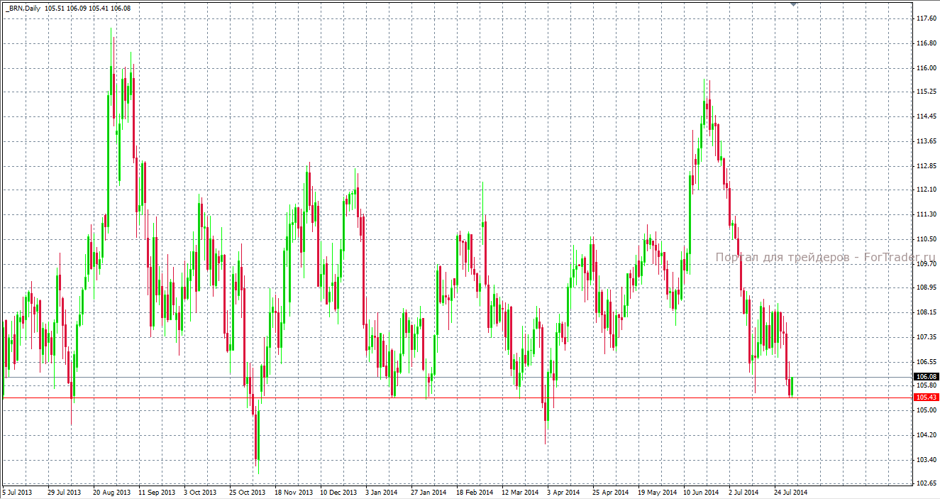940x499 pixels.
Task: Click the 27 Jan 2014 date label
Action: (x=429, y=492)
